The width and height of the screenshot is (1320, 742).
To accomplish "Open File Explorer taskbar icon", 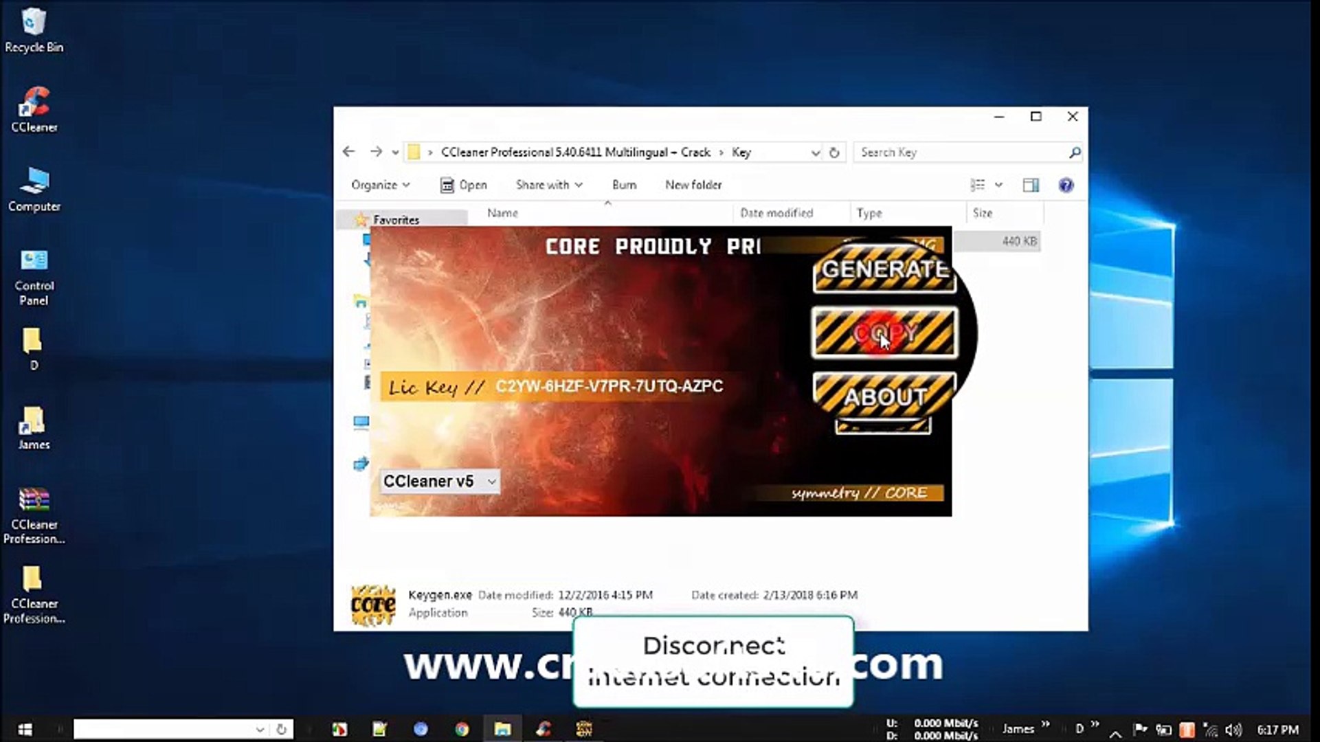I will pos(502,729).
